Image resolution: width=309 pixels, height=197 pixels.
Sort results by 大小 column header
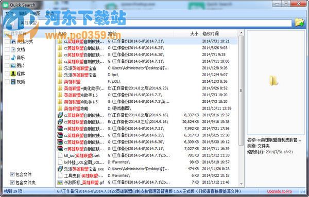pos(194,33)
